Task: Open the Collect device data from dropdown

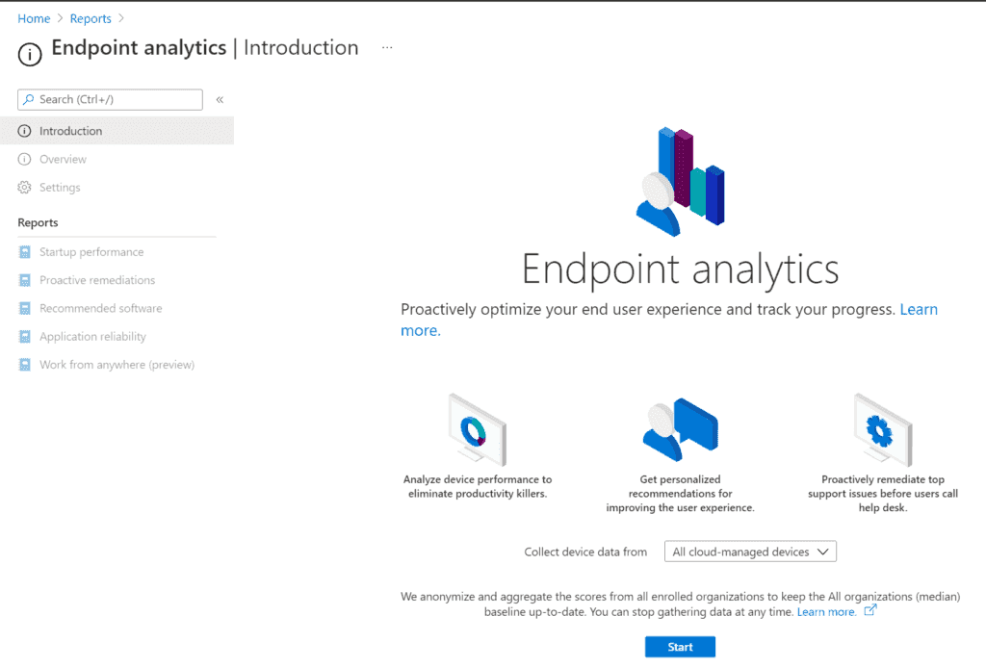Action: tap(750, 552)
